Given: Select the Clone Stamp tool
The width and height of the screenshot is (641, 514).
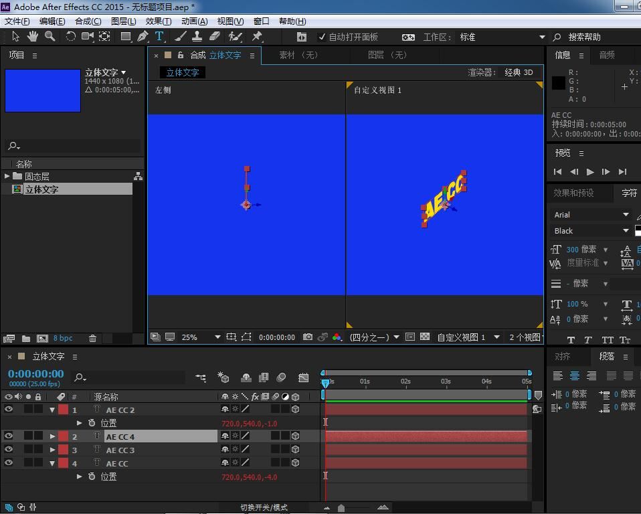Looking at the screenshot, I should 197,36.
